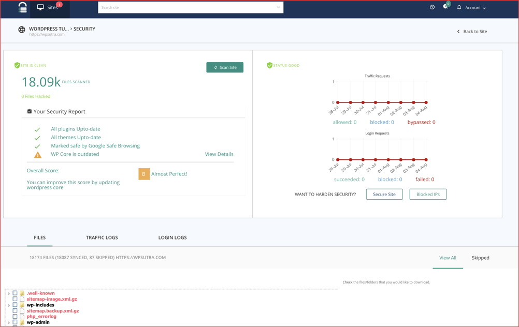The image size is (519, 327).
Task: Click the Site Is Clean shield icon
Action: 17,66
